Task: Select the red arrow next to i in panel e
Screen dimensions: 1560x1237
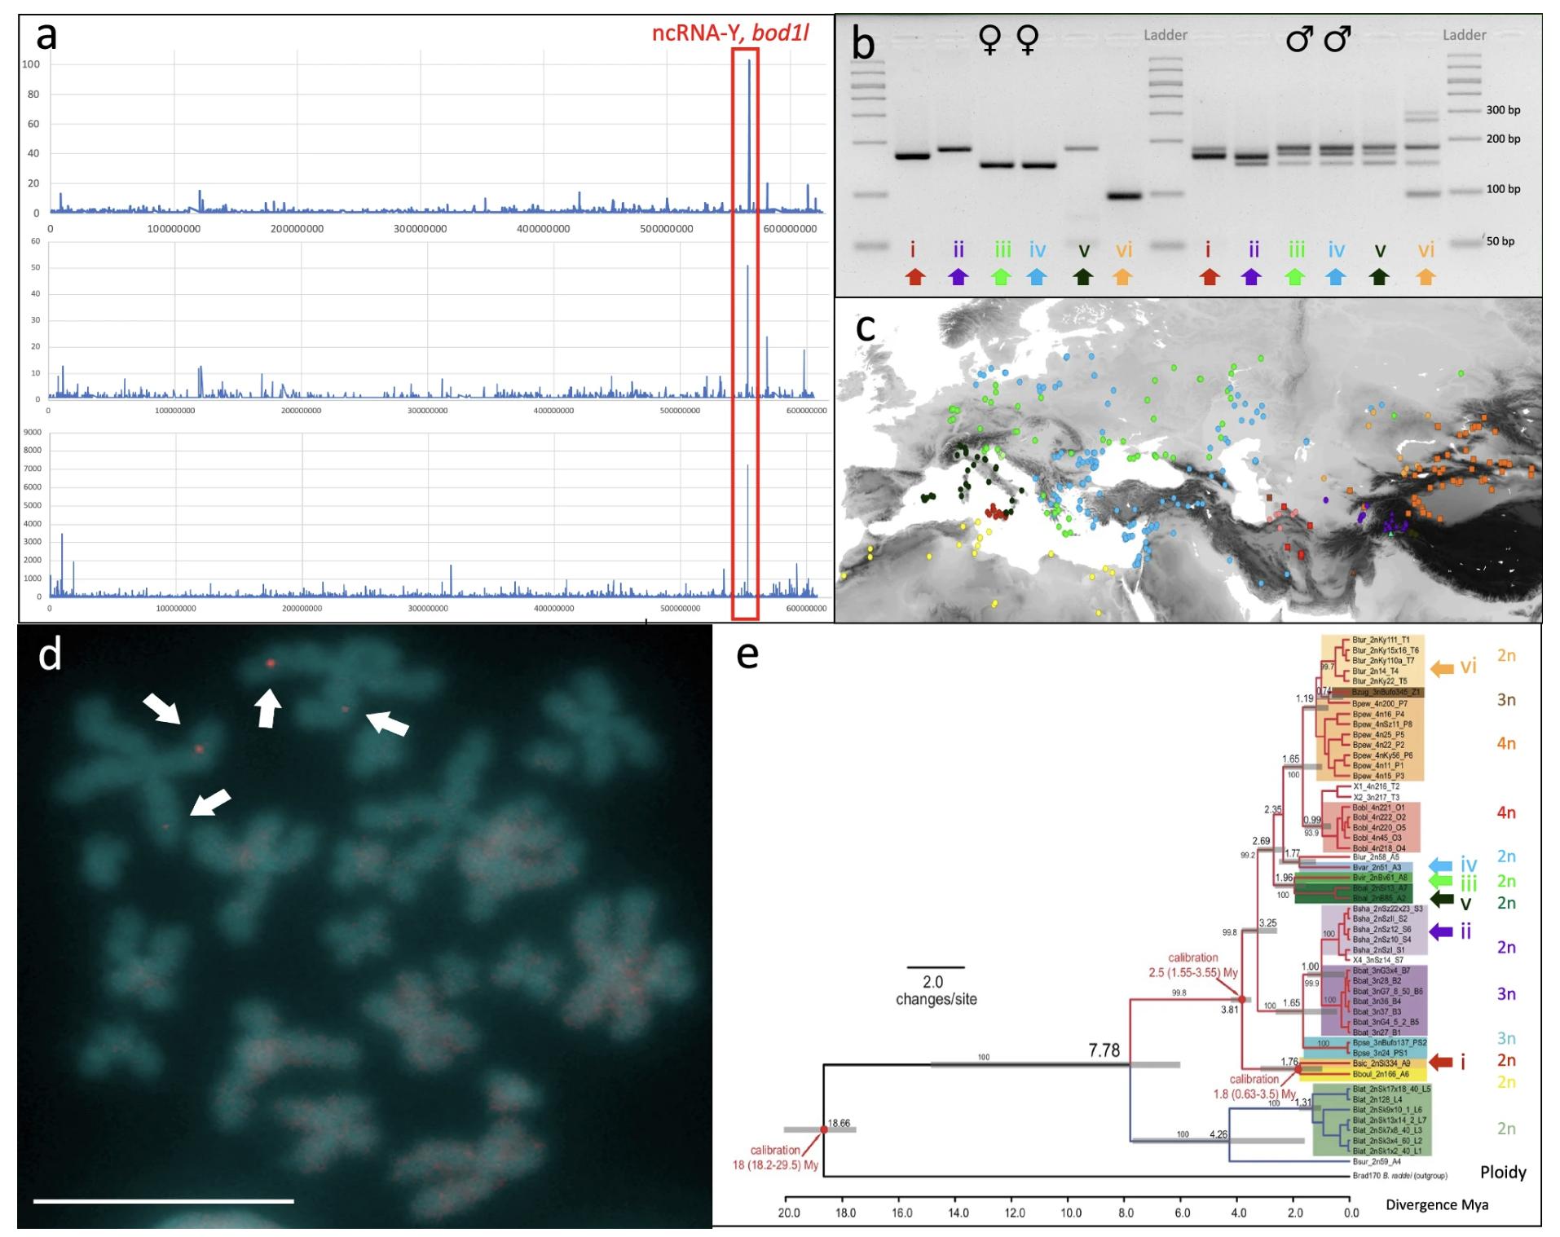Action: click(1441, 1061)
